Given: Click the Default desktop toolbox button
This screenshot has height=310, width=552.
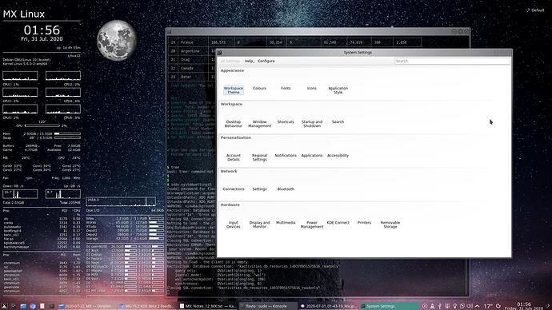Looking at the screenshot, I should click(x=535, y=10).
